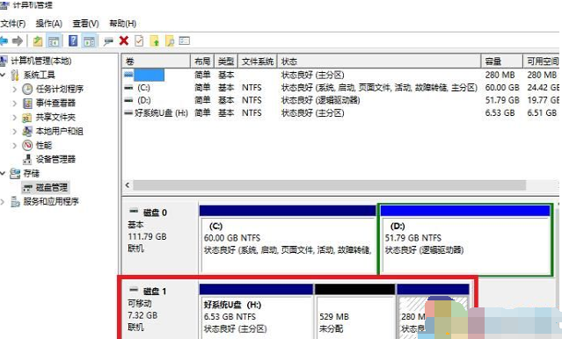This screenshot has width=562, height=339.
Task: Click the connect drive toolbar icon
Action: tap(108, 41)
